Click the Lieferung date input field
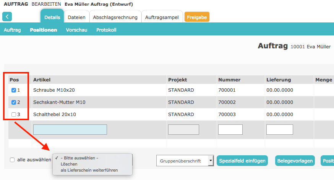This screenshot has height=180, width=334. [279, 130]
